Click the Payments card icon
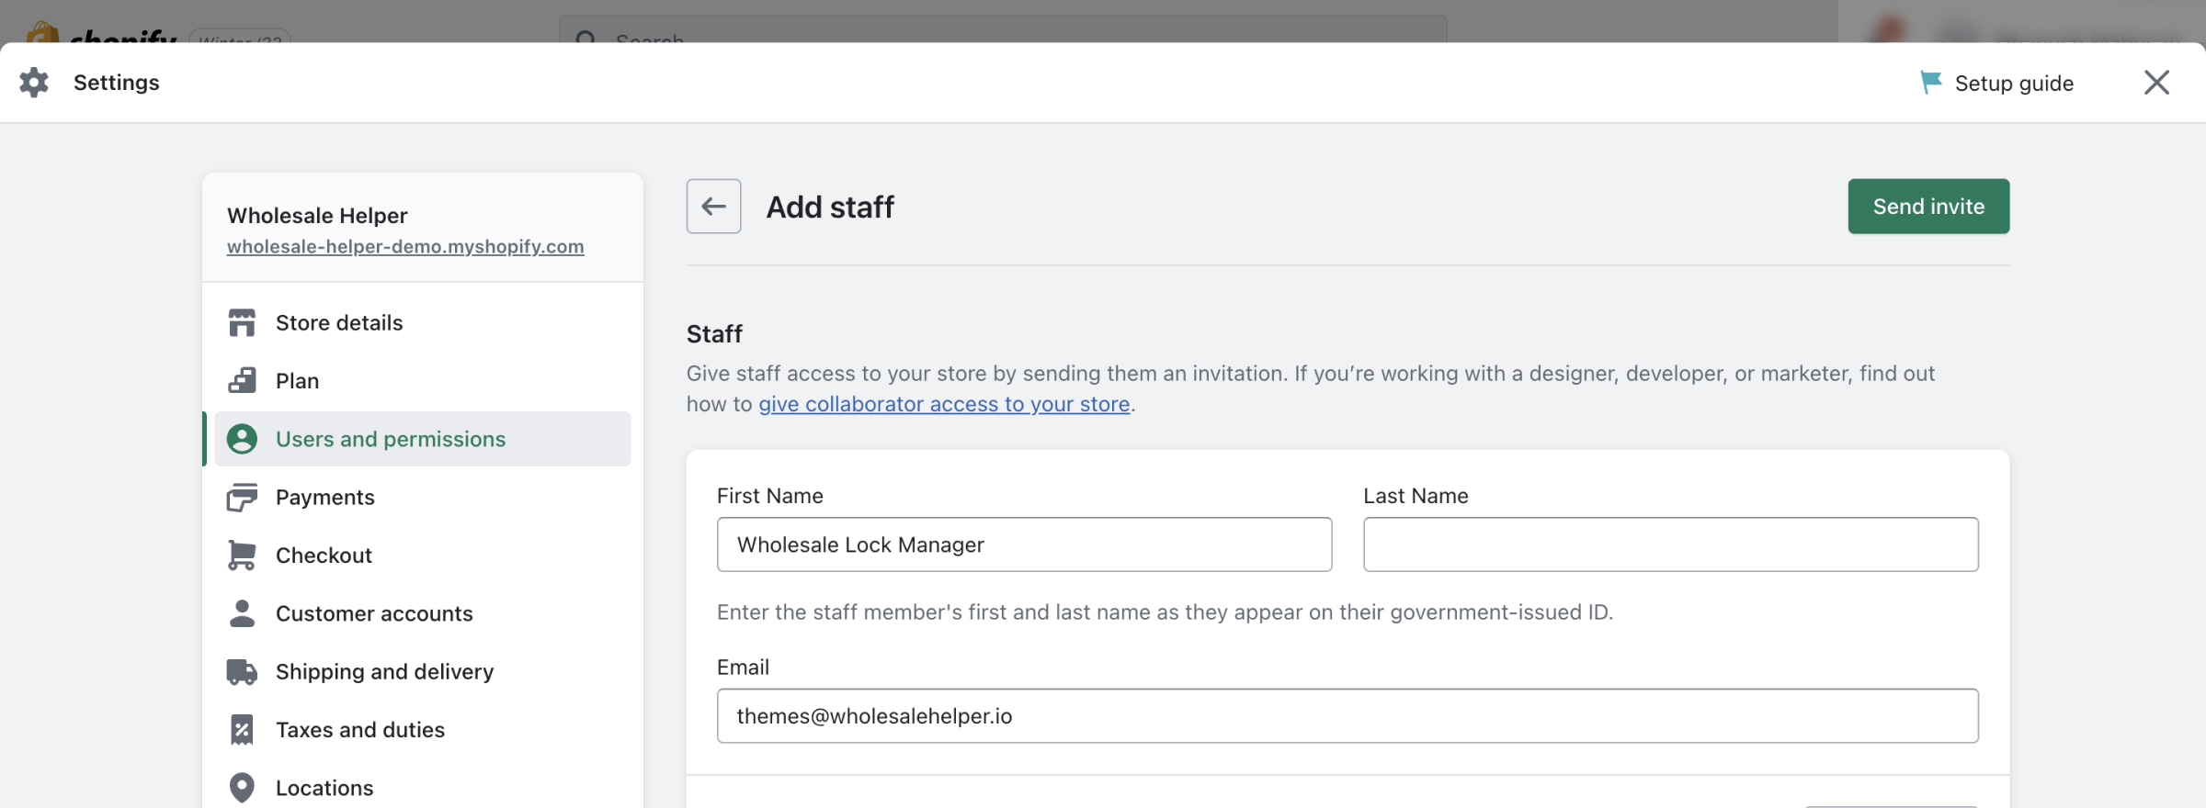Screen dimensions: 2206x808 coord(242,498)
